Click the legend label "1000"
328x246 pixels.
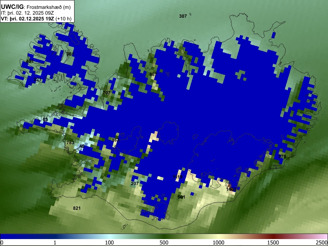click(218, 243)
